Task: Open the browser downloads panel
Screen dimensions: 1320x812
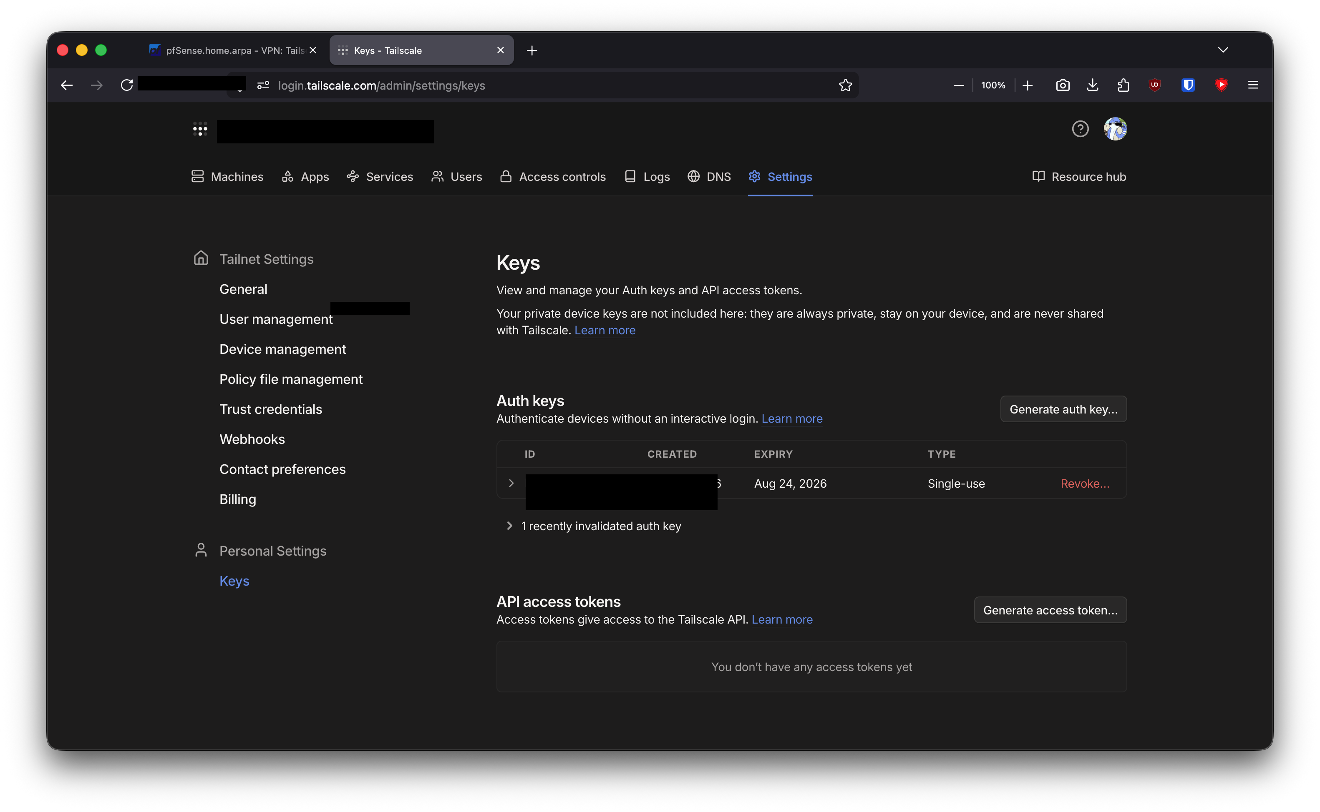Action: 1093,85
